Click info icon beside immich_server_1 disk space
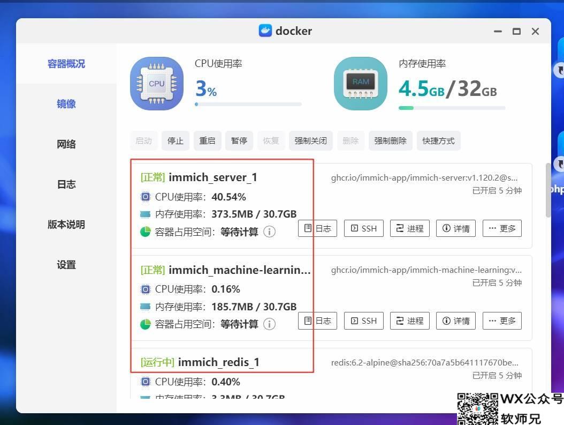The width and height of the screenshot is (564, 425). (269, 232)
